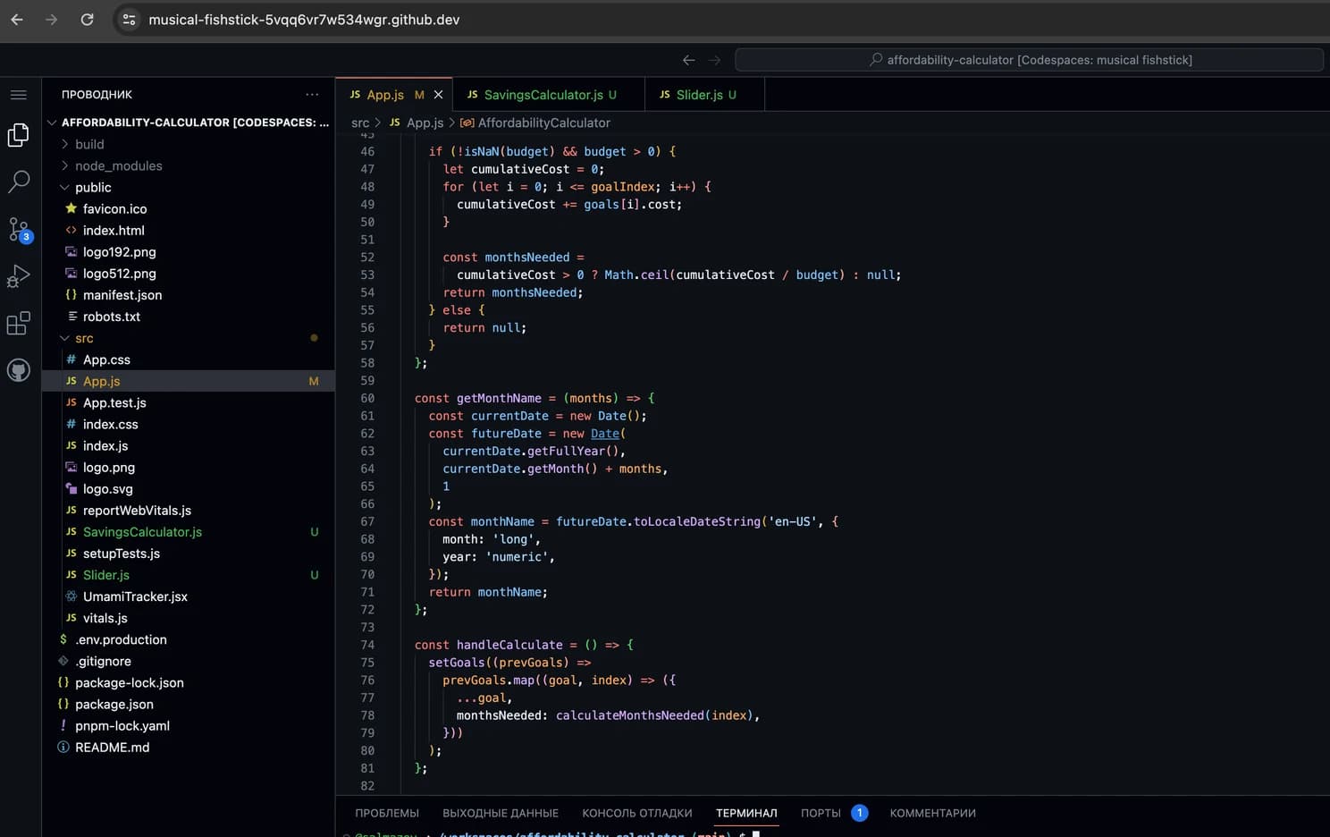Image resolution: width=1330 pixels, height=837 pixels.
Task: Open the Search view in activity bar
Action: coord(19,182)
